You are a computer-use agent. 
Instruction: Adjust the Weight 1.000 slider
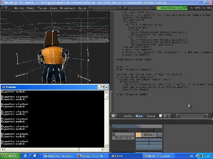tap(123, 138)
